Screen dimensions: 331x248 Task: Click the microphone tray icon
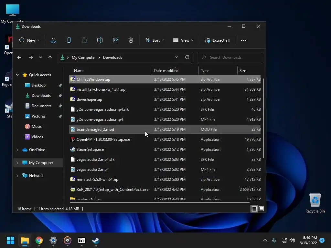coord(274,240)
